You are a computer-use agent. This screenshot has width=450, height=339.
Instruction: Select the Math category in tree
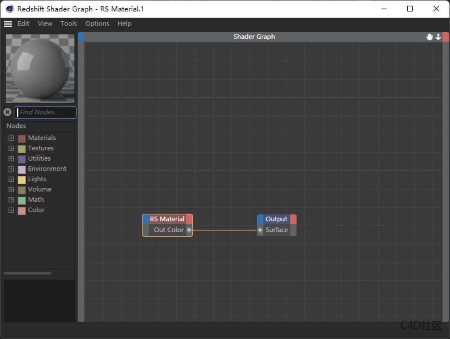click(36, 200)
